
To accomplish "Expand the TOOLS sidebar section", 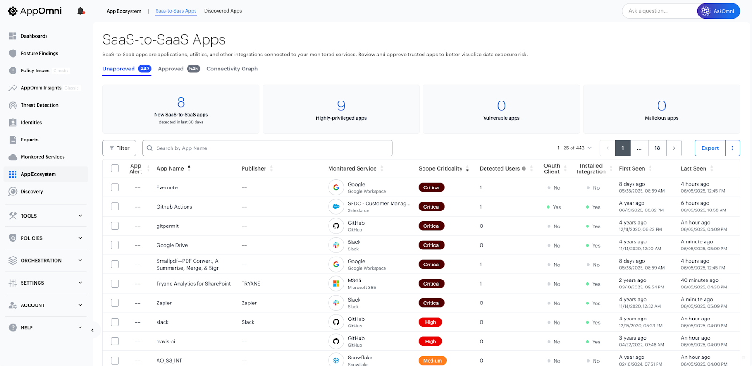I will tap(46, 216).
